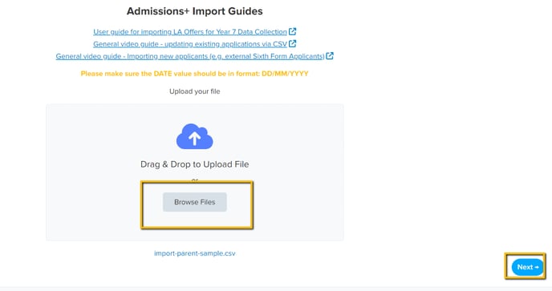552x291 pixels.
Task: Click external-link icon beside LA Offers guide
Action: [x=293, y=31]
